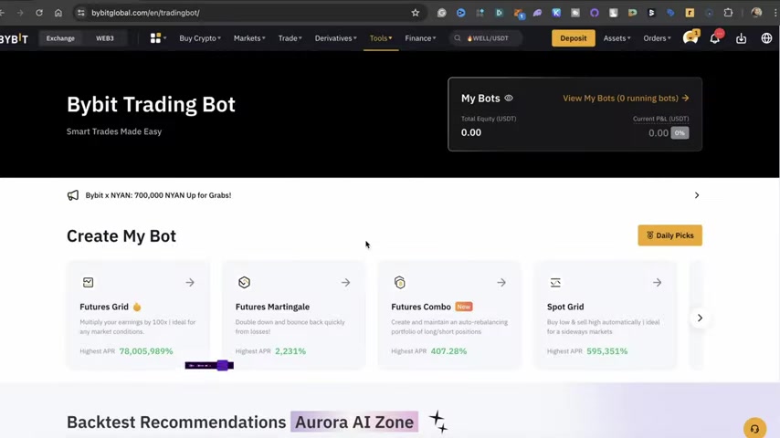This screenshot has width=780, height=438.
Task: Expand Finance menu
Action: [x=420, y=38]
